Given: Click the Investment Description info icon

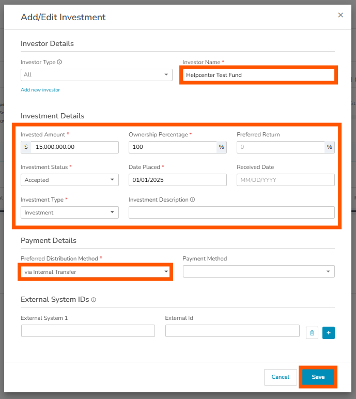Looking at the screenshot, I should (193, 200).
